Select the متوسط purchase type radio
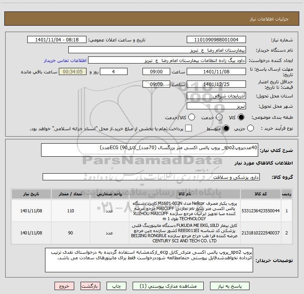The width and height of the screenshot is (304, 294). click(226, 128)
